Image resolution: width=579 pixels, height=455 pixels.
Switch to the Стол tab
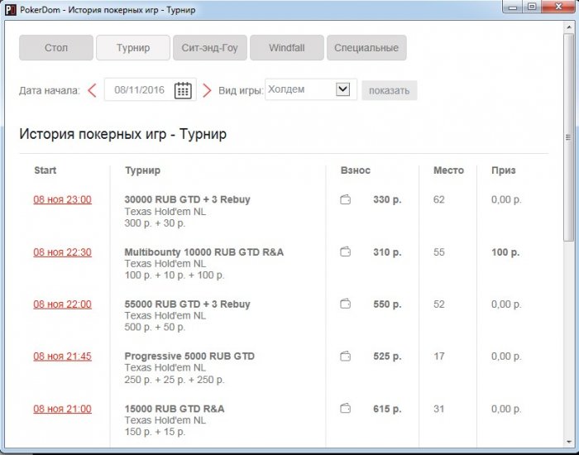tap(55, 48)
